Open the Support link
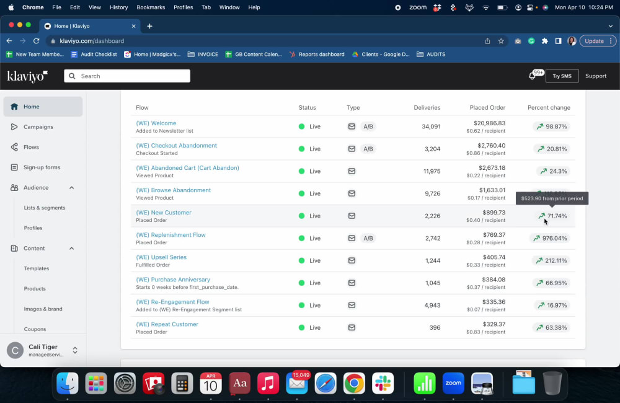This screenshot has height=403, width=620. click(x=595, y=76)
